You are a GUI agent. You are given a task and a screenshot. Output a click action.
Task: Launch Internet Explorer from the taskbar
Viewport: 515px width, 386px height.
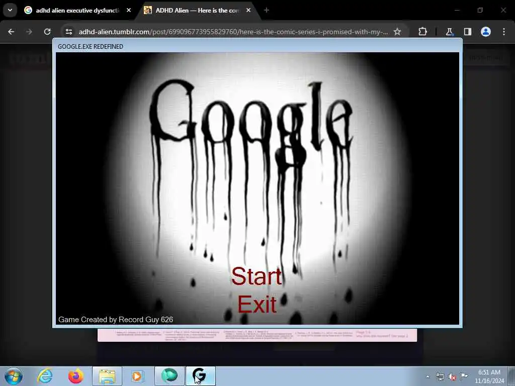(45, 376)
